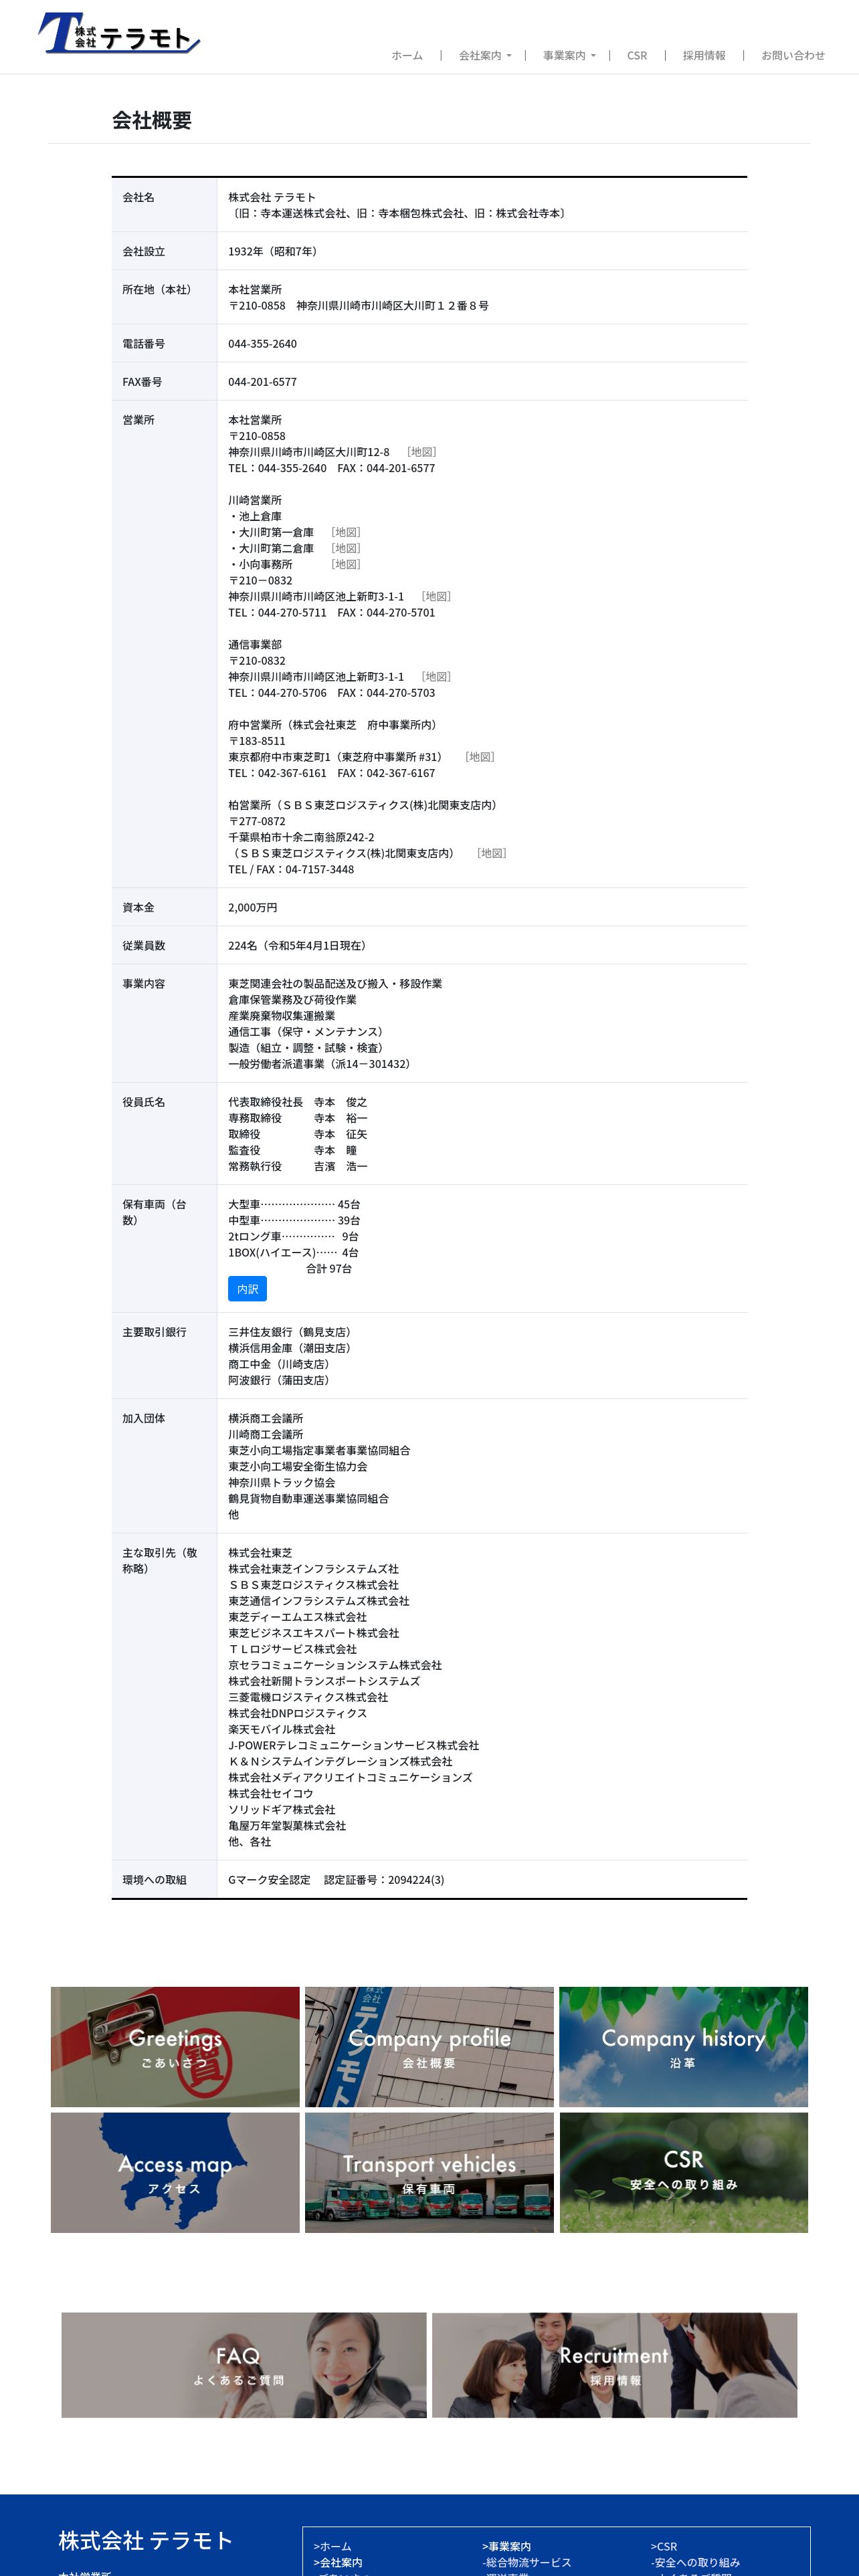Open the CSR 安全への取り組み banner

[x=684, y=2173]
